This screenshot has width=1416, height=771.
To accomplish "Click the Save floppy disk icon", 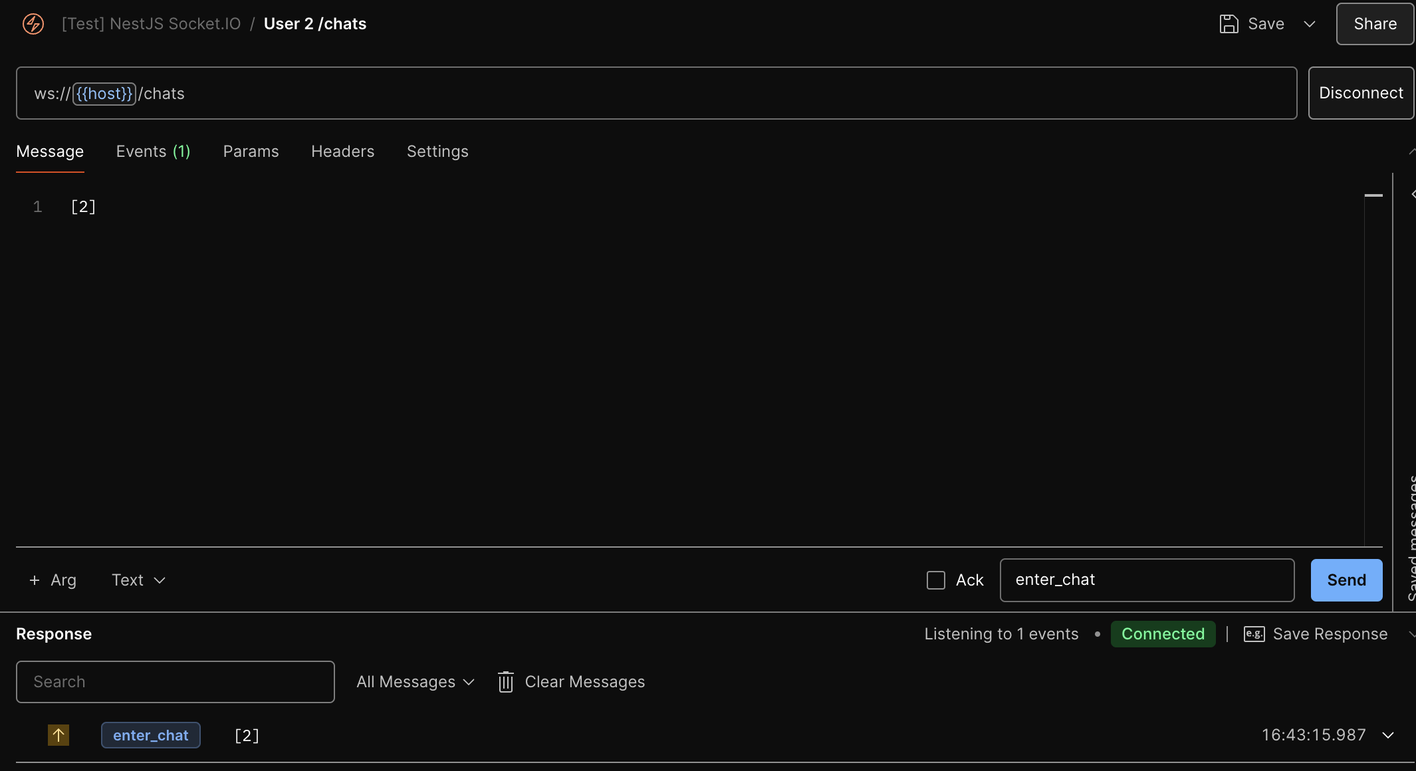I will (x=1229, y=24).
